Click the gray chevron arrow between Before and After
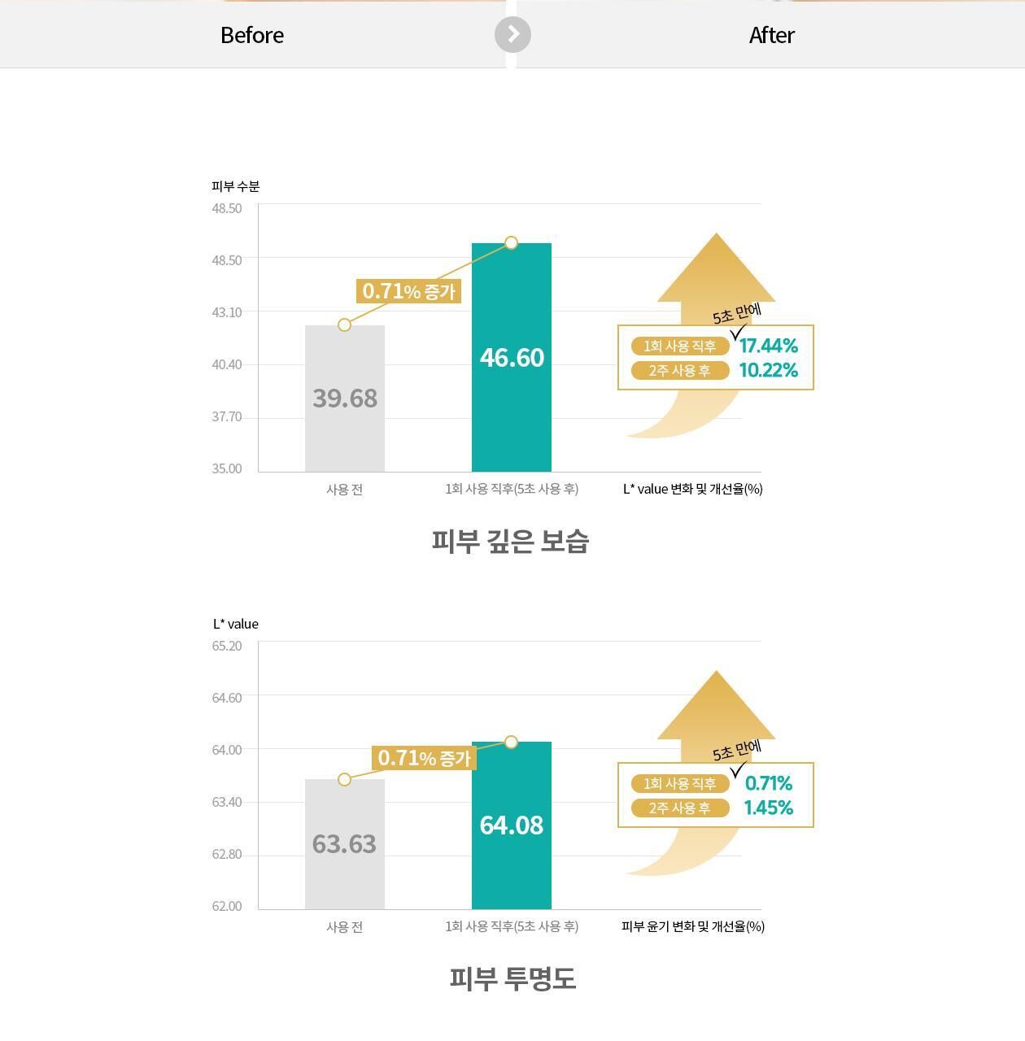This screenshot has height=1041, width=1025. [512, 35]
